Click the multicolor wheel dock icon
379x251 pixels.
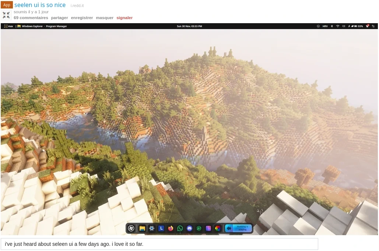(x=218, y=228)
